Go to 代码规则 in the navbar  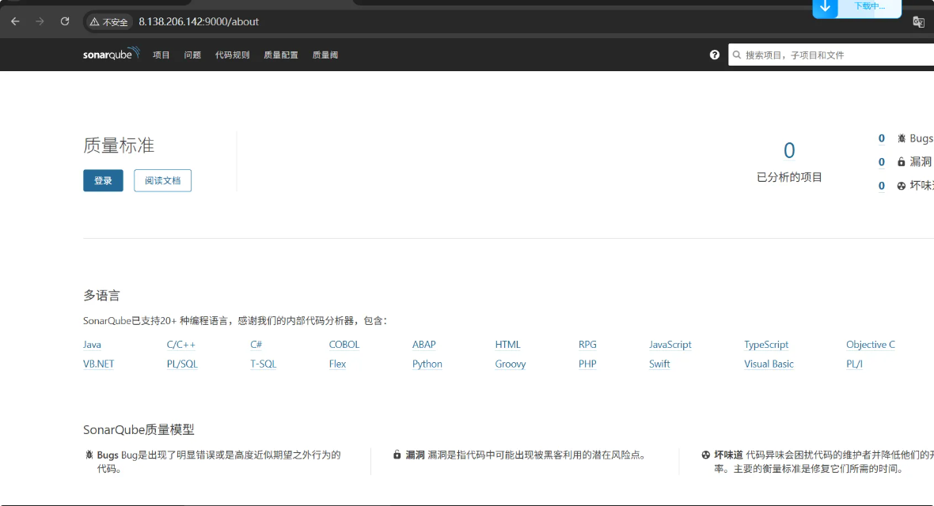pos(232,55)
